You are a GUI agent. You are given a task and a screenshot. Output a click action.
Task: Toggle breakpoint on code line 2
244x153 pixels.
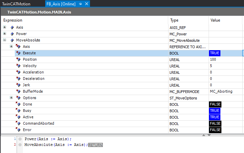20,145
